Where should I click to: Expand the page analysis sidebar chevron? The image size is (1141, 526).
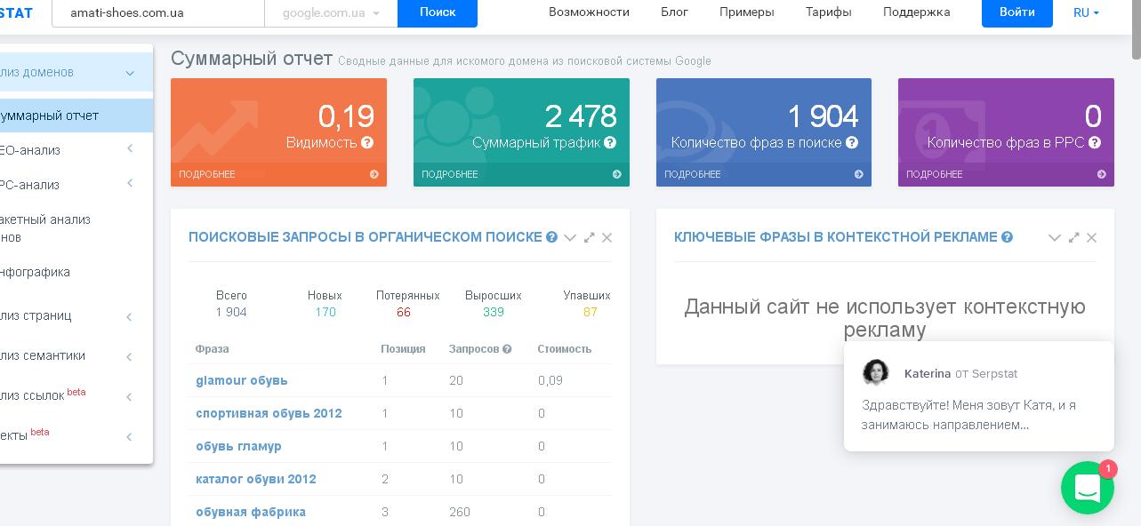click(x=130, y=316)
